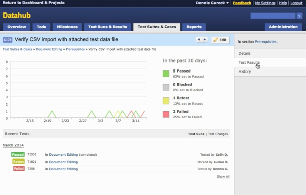
Task: Click the red Failed legend swatch
Action: click(x=166, y=114)
